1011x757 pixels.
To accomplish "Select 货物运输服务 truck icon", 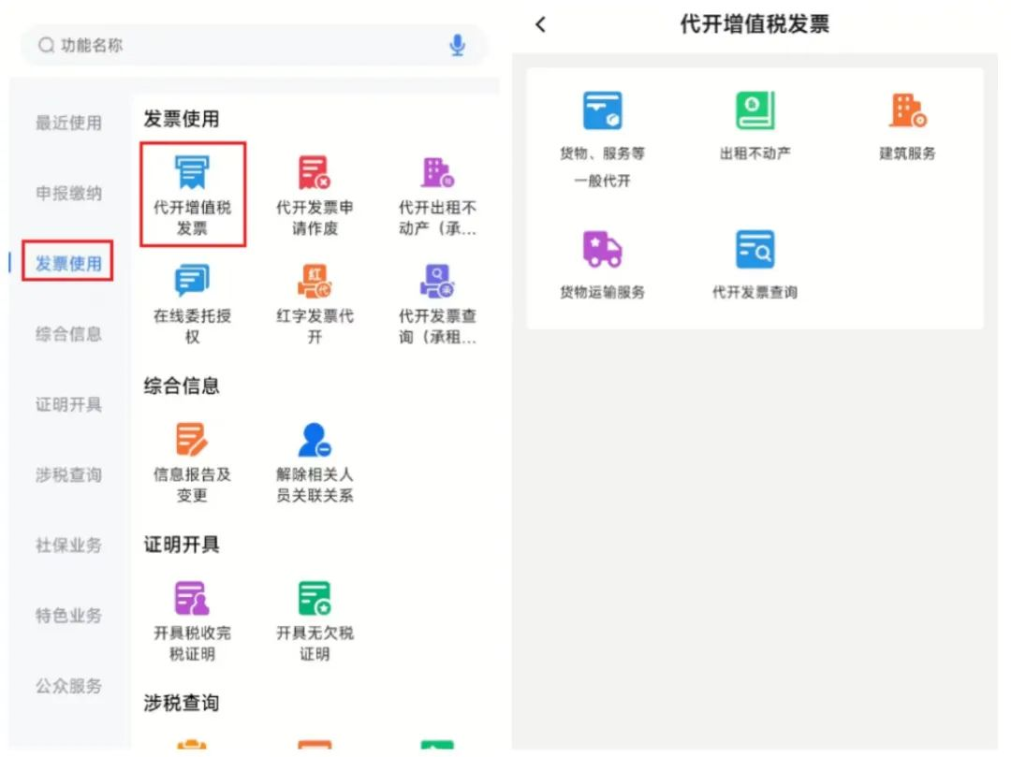I will pyautogui.click(x=602, y=249).
